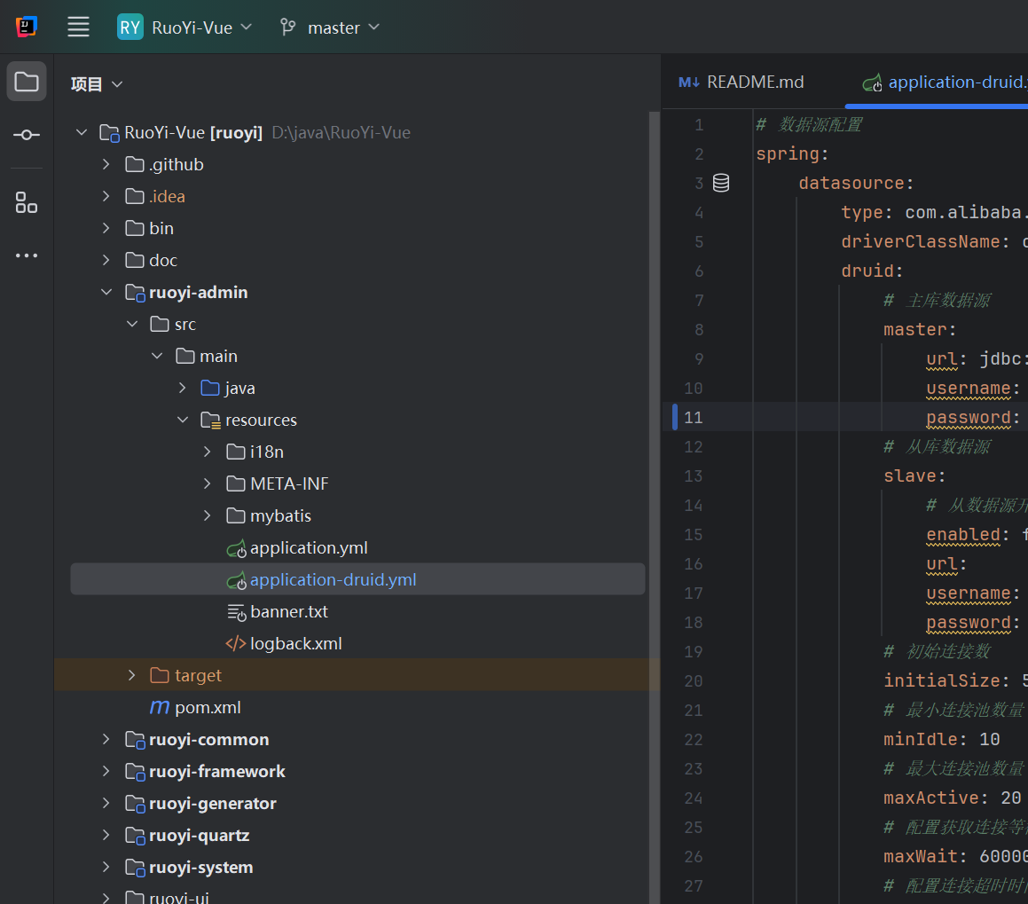The image size is (1028, 904).
Task: Click line number 11 in gutter
Action: (x=693, y=418)
